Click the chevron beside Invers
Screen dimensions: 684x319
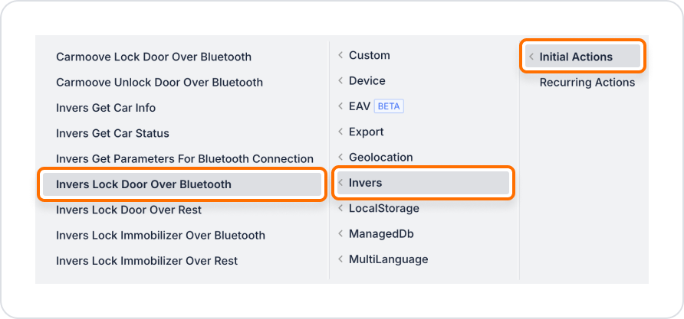point(340,183)
